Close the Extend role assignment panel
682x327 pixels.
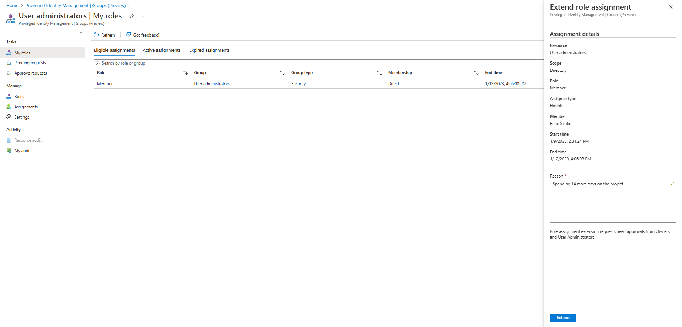tap(671, 7)
